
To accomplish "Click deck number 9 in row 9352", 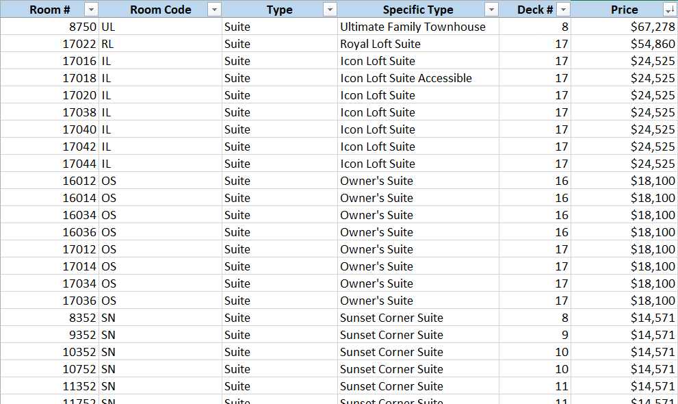I will coord(535,335).
